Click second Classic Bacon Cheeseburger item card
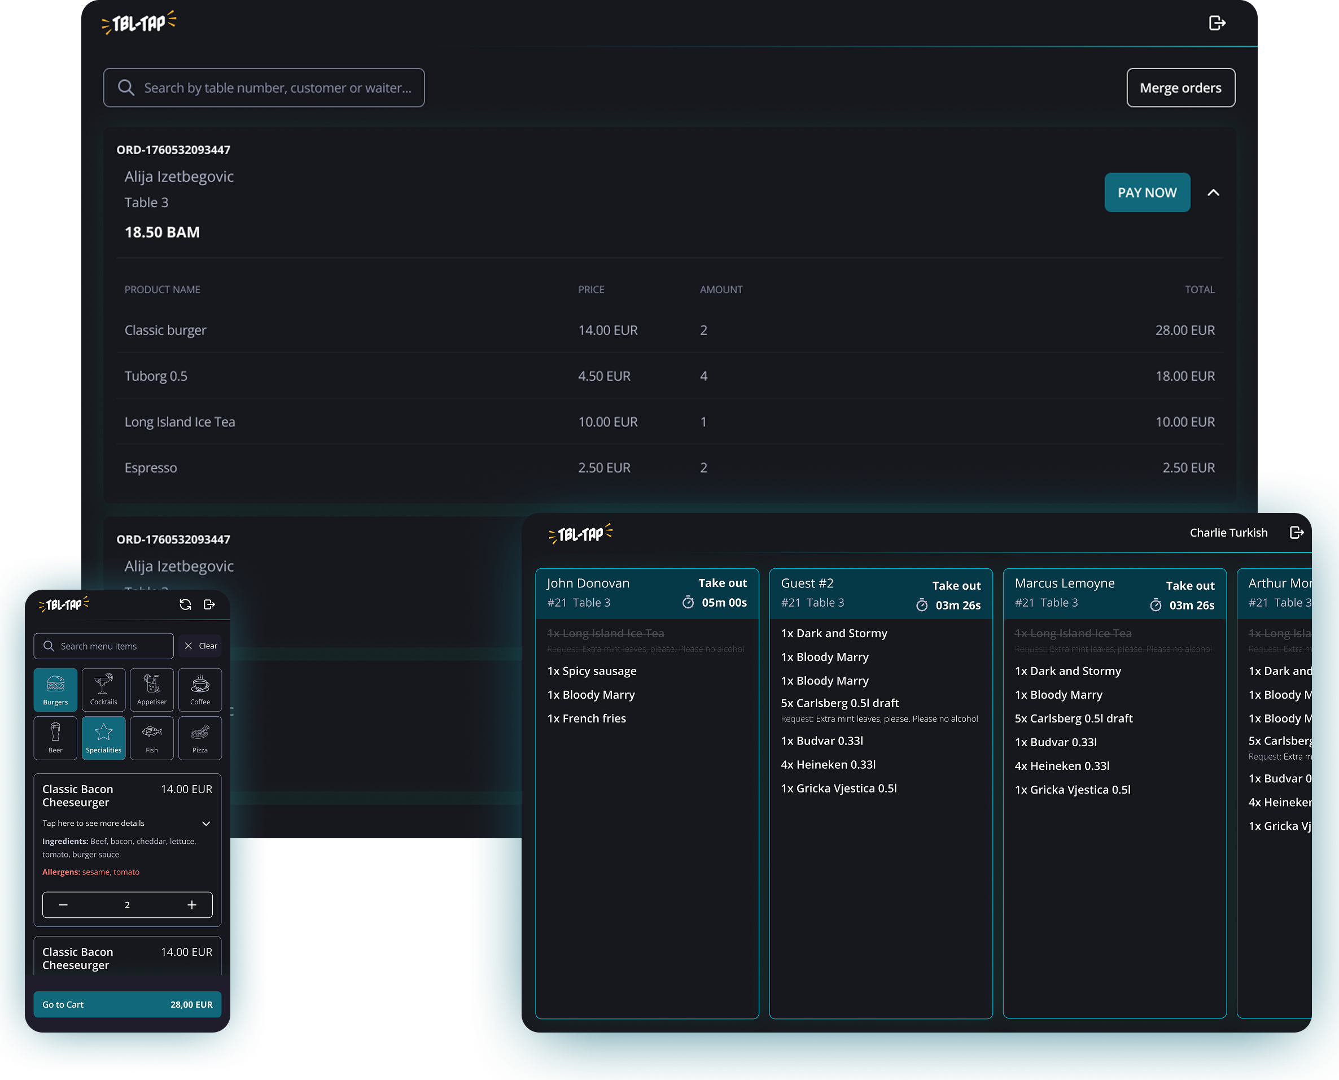Screen dimensions: 1339x1080 pyautogui.click(x=128, y=956)
